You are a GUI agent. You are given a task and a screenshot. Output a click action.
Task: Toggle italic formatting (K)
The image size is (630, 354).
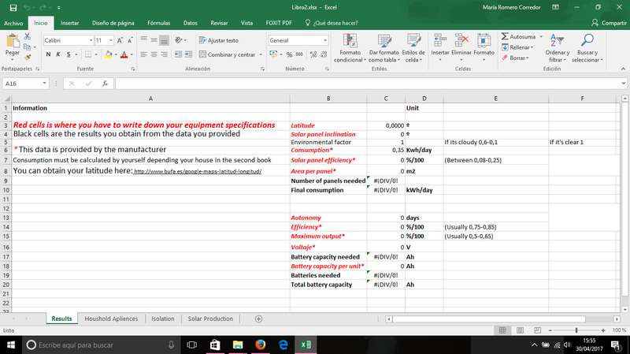[x=58, y=54]
